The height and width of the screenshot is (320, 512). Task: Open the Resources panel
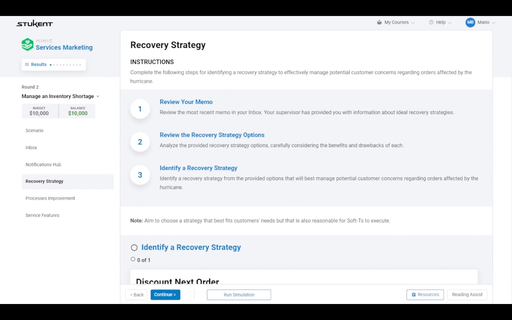[425, 295]
